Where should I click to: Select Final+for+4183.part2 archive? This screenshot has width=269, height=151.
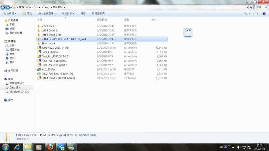pos(54,65)
